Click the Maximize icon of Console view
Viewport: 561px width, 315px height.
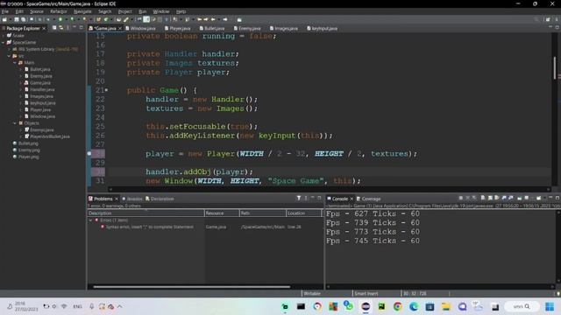click(x=557, y=198)
